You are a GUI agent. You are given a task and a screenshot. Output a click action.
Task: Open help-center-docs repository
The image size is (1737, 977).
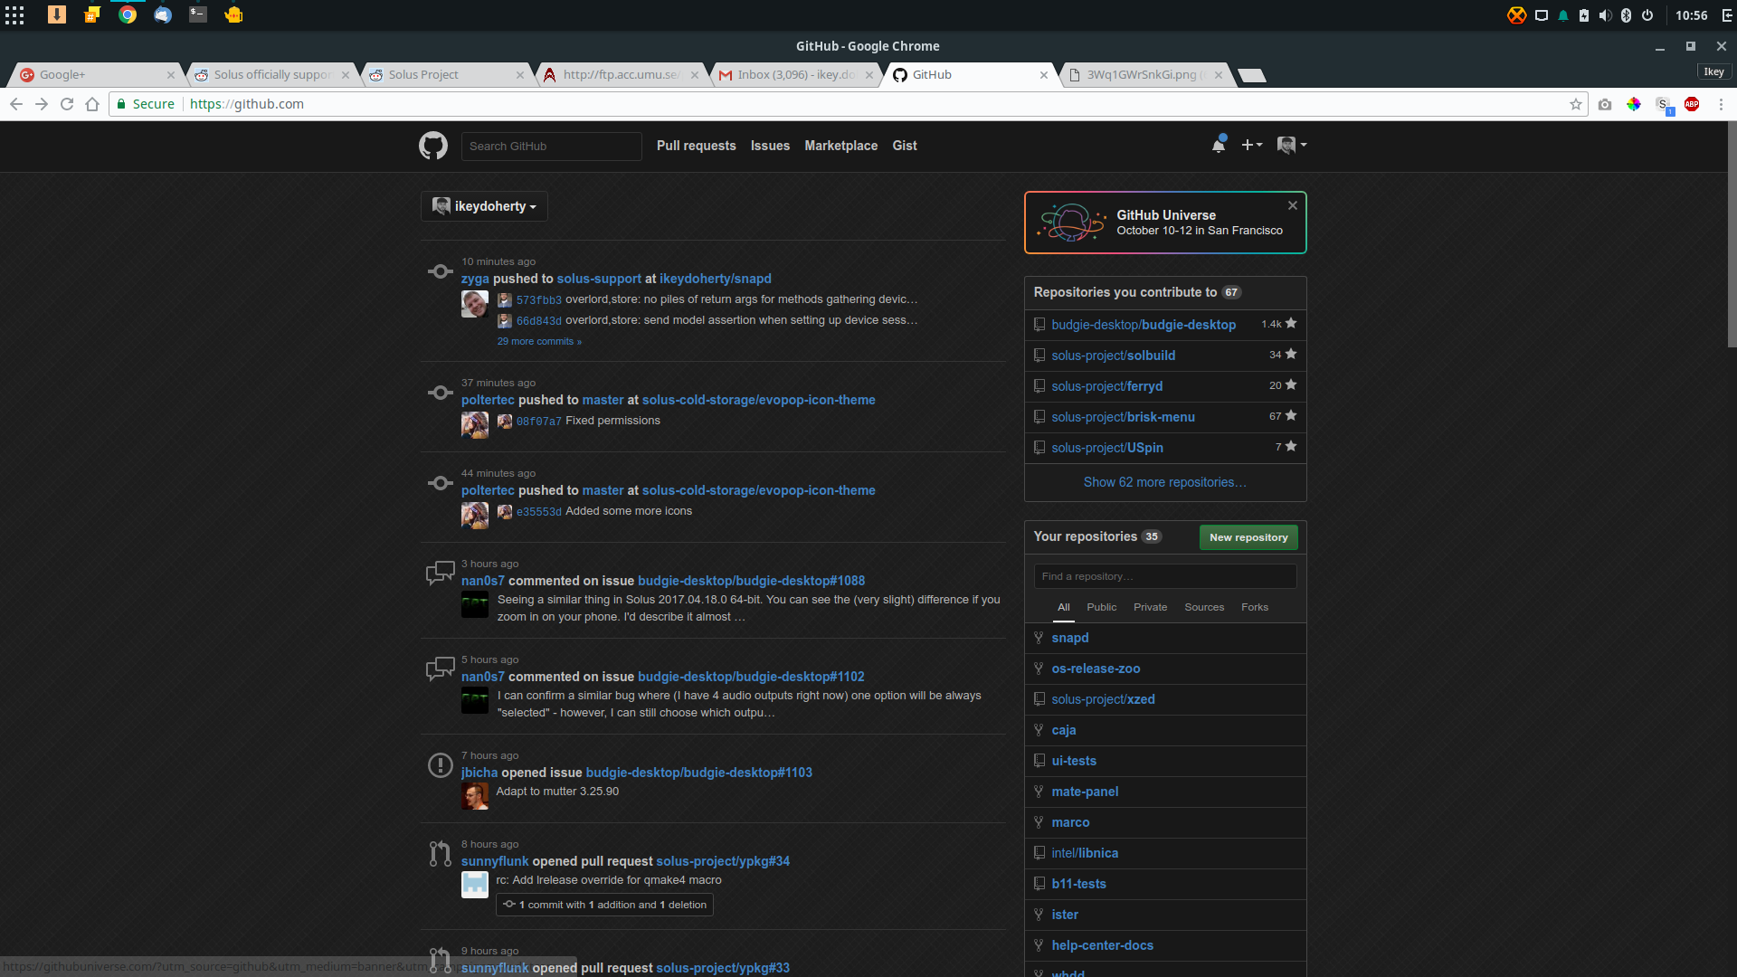1102,945
